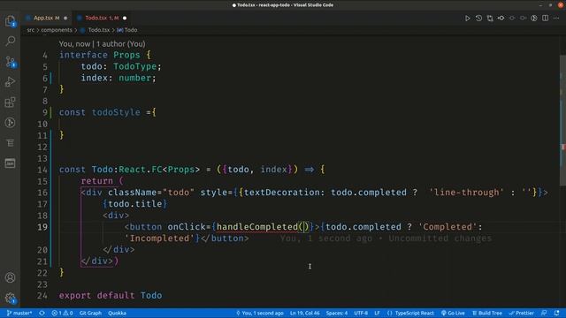Image resolution: width=566 pixels, height=318 pixels.
Task: Open the Run and Debug view
Action: coord(10,82)
